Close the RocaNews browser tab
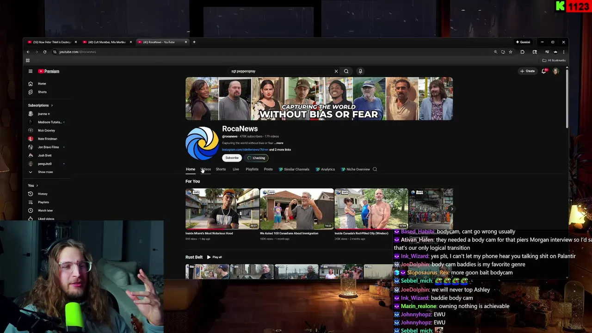The height and width of the screenshot is (333, 592). tap(186, 42)
